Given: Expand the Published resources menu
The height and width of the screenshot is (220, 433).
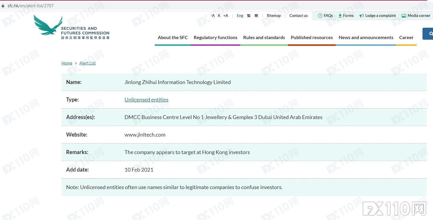Looking at the screenshot, I should click(x=312, y=38).
